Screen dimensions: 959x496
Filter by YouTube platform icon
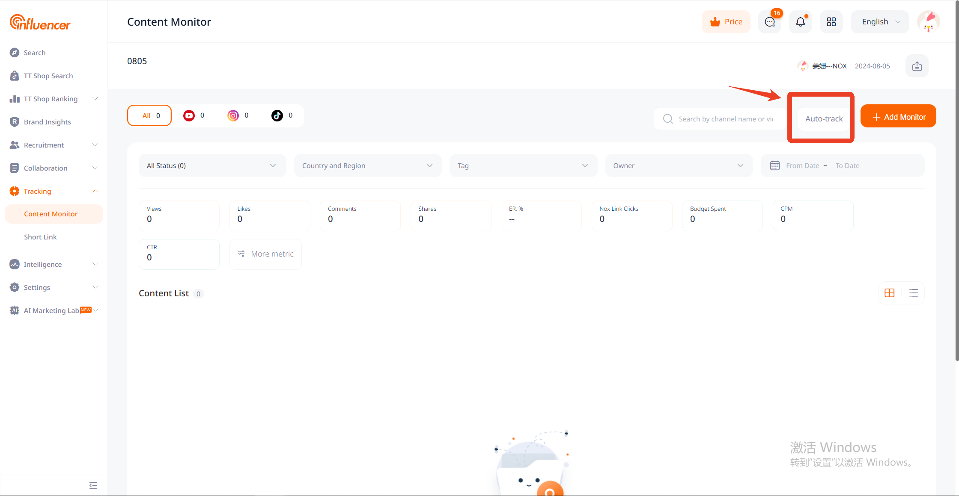tap(189, 115)
